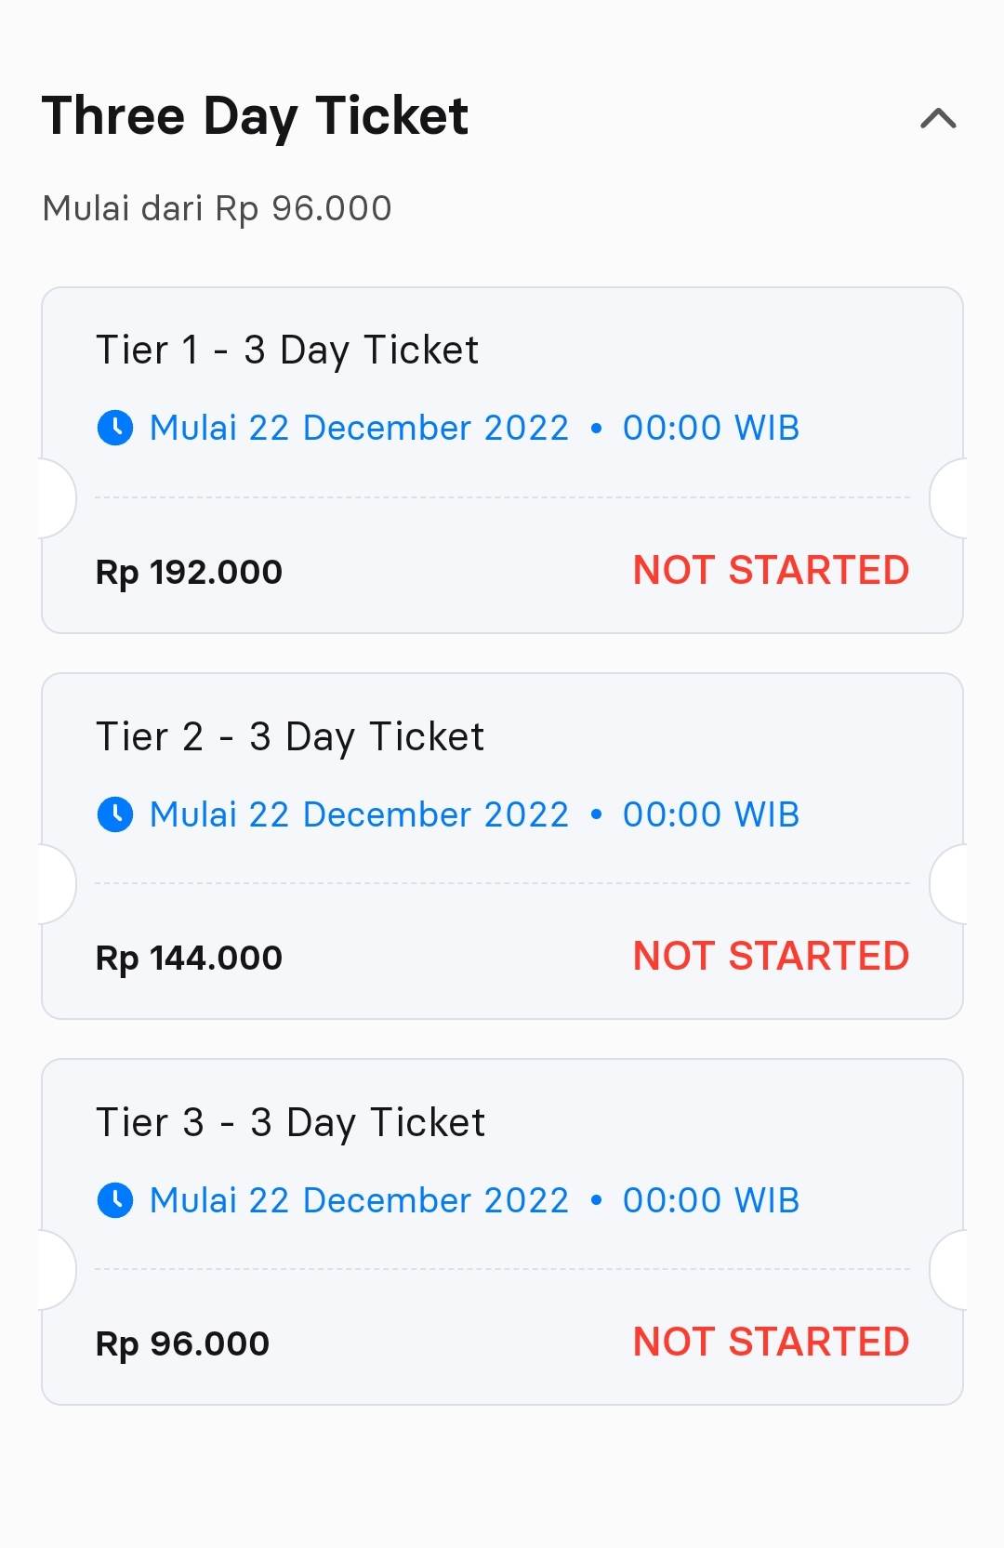Screen dimensions: 1004x1548
Task: Tap the Tier 3 start date text
Action: (359, 1200)
